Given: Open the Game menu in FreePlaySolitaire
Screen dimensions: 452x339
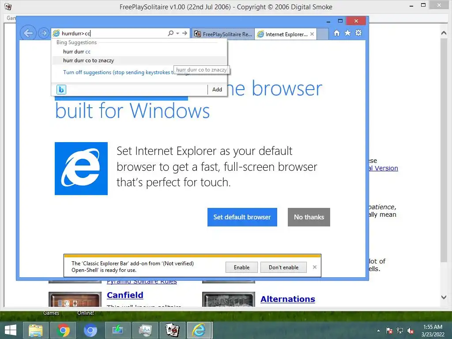Looking at the screenshot, I should pos(11,18).
